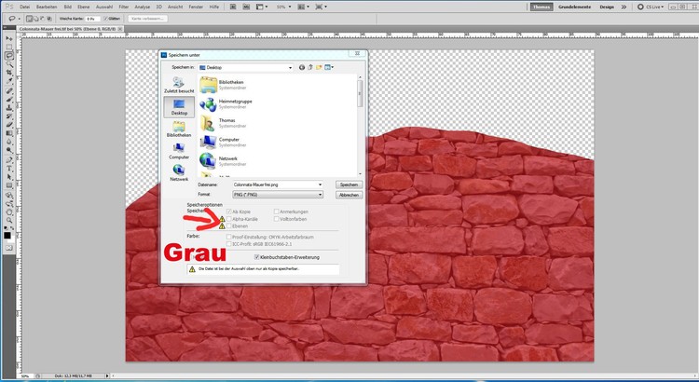Select the Rectangle shape tool

[9, 185]
